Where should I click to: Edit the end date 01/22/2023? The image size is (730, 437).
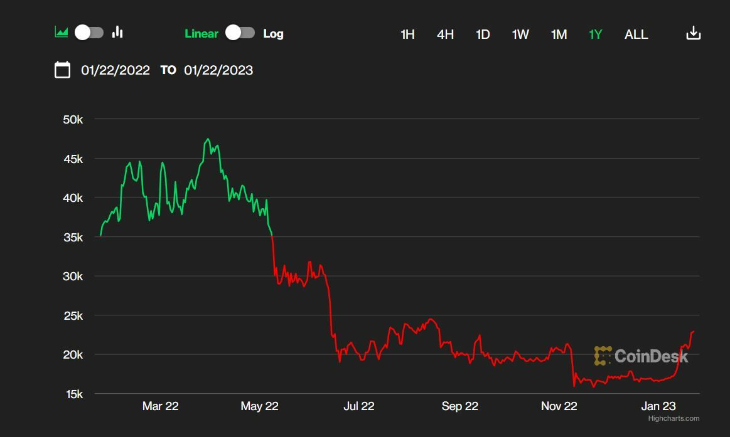tap(218, 70)
